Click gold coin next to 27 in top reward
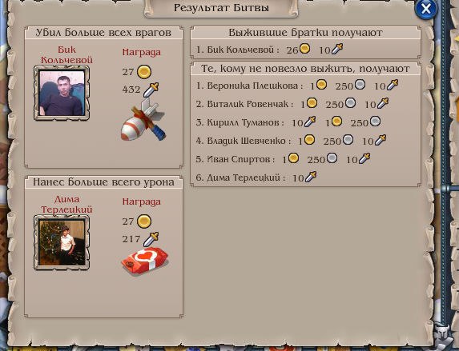This screenshot has width=459, height=351. click(x=144, y=72)
